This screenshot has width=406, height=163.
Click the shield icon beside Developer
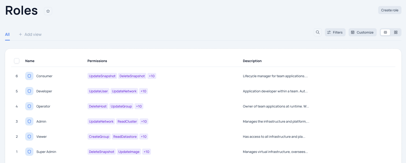[29, 91]
